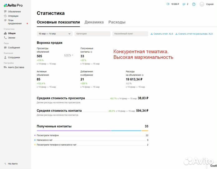Open Операции icon in sidebar
The image size is (217, 169).
5,16
